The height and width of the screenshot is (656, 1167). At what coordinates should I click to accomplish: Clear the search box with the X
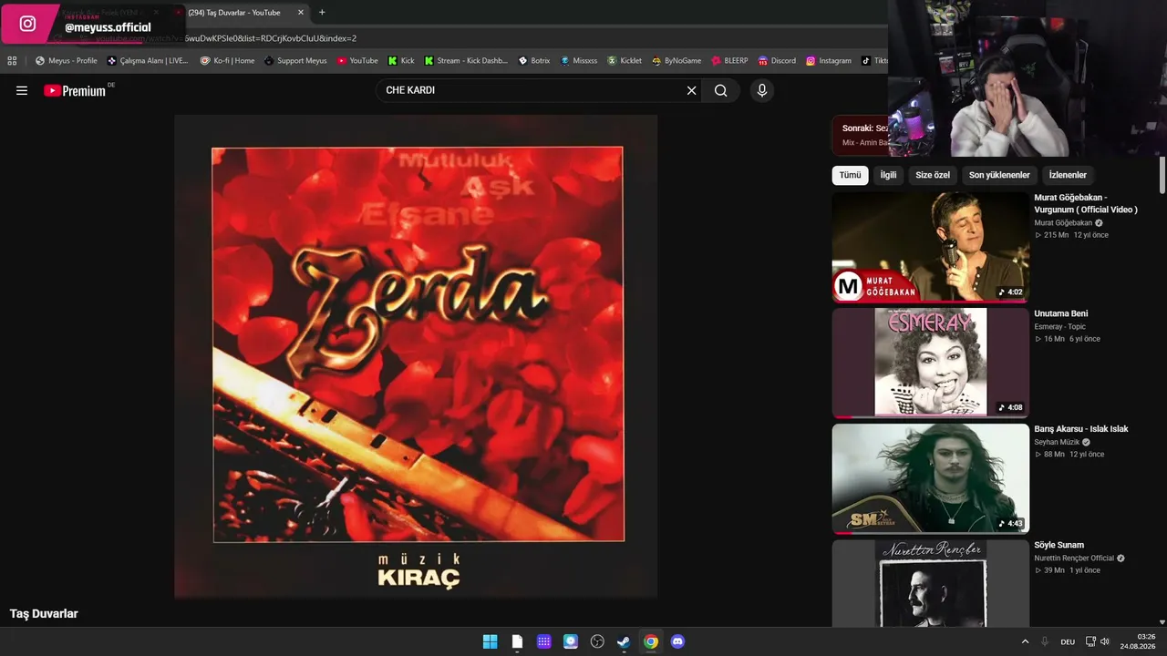(x=691, y=90)
